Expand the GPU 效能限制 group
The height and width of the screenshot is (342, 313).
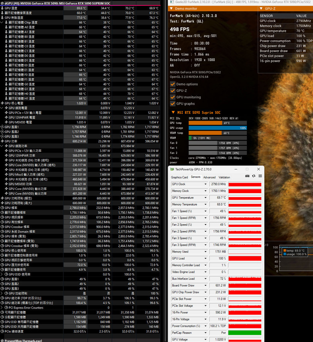(x=2, y=293)
